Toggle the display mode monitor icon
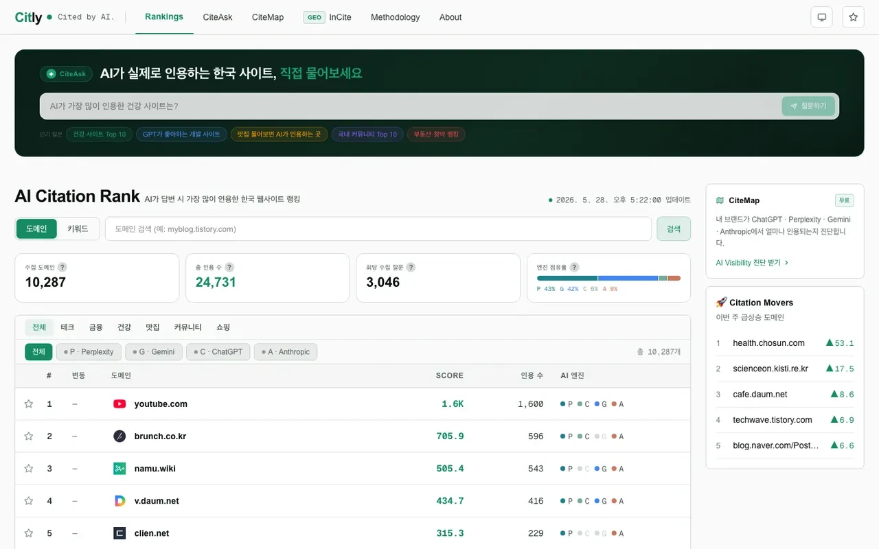The height and width of the screenshot is (549, 879). click(x=821, y=17)
